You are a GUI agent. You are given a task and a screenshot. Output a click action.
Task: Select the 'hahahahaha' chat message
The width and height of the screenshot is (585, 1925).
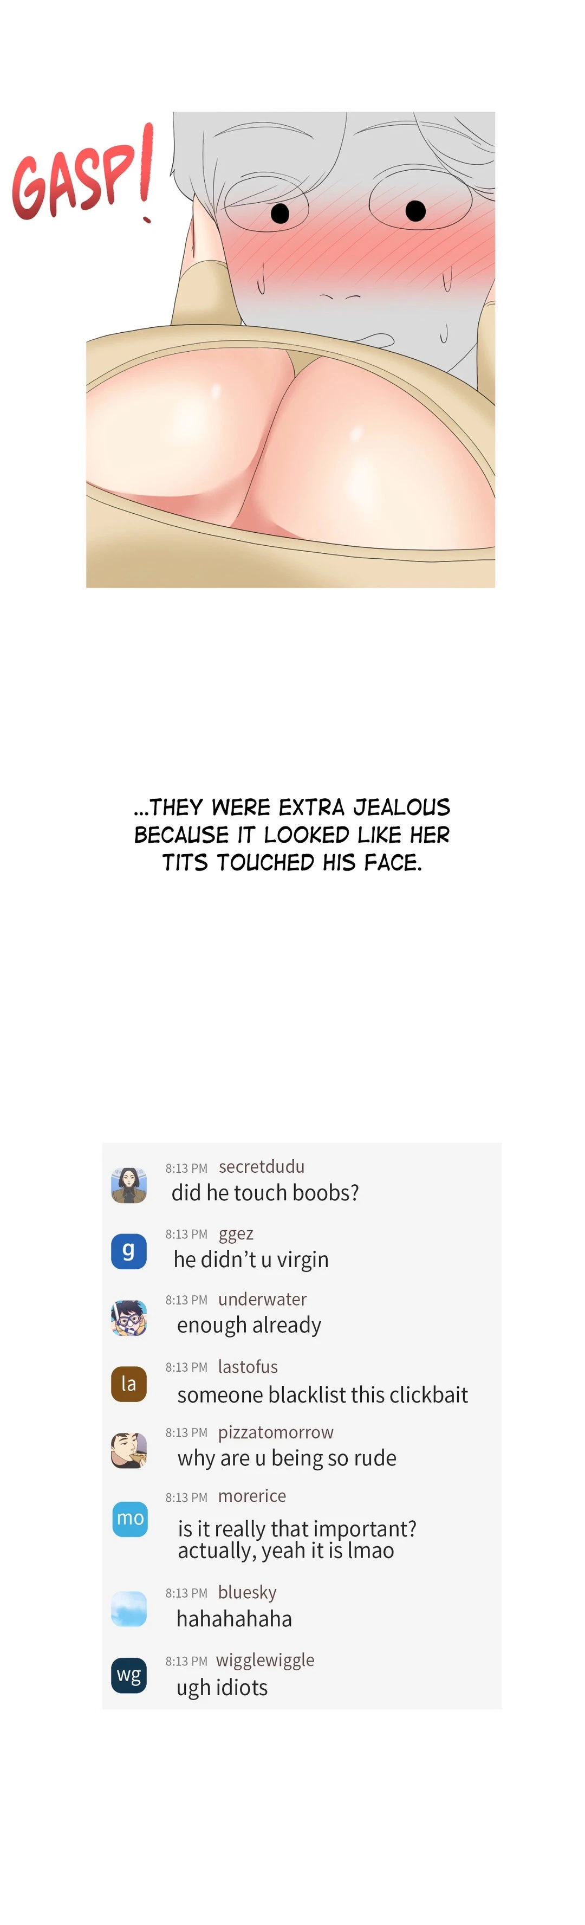point(234,1619)
